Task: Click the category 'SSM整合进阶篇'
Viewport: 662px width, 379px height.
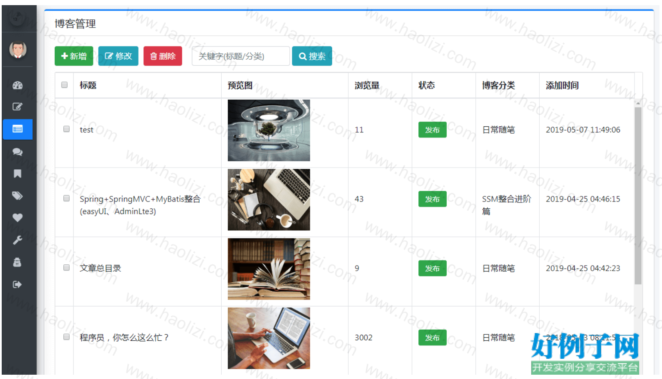Action: point(506,205)
